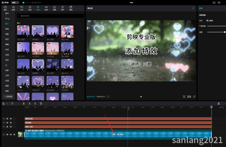Viewport: 226px width, 147px height.
Task: Open the 媒体 (Media) tab
Action: pyautogui.click(x=5, y=8)
